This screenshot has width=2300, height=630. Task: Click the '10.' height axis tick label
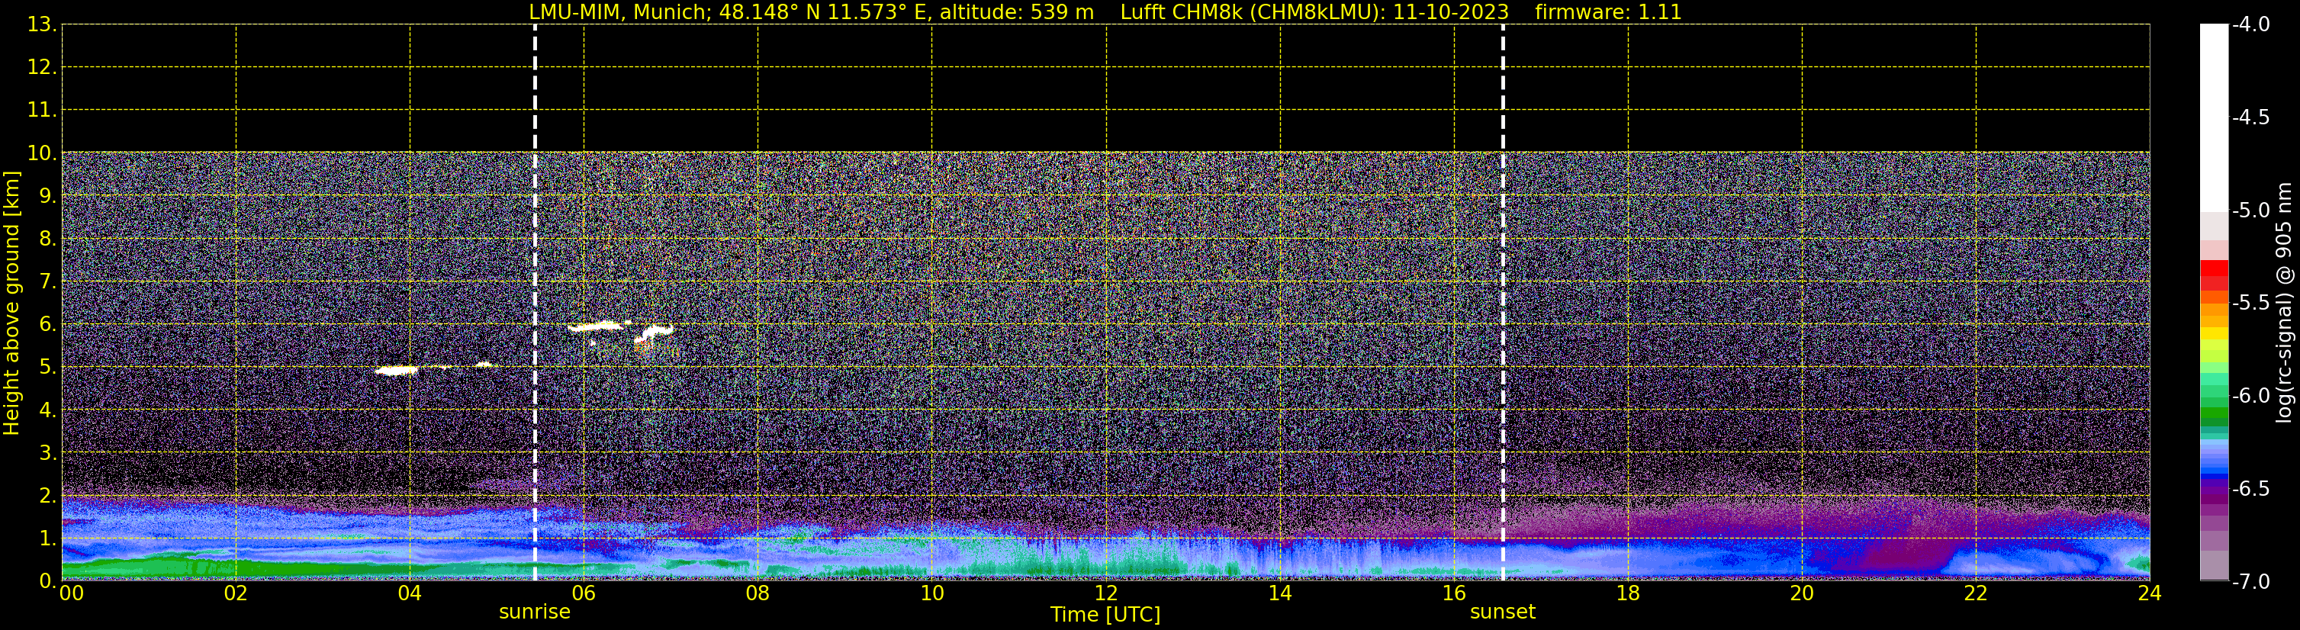[x=42, y=153]
